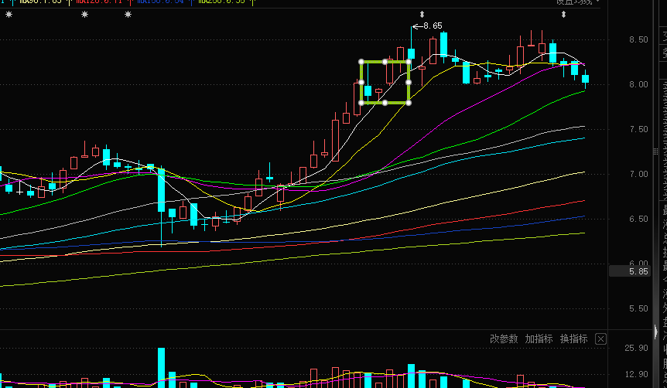Click the tallest cyan volume bar
This screenshot has width=667, height=388.
coord(161,368)
